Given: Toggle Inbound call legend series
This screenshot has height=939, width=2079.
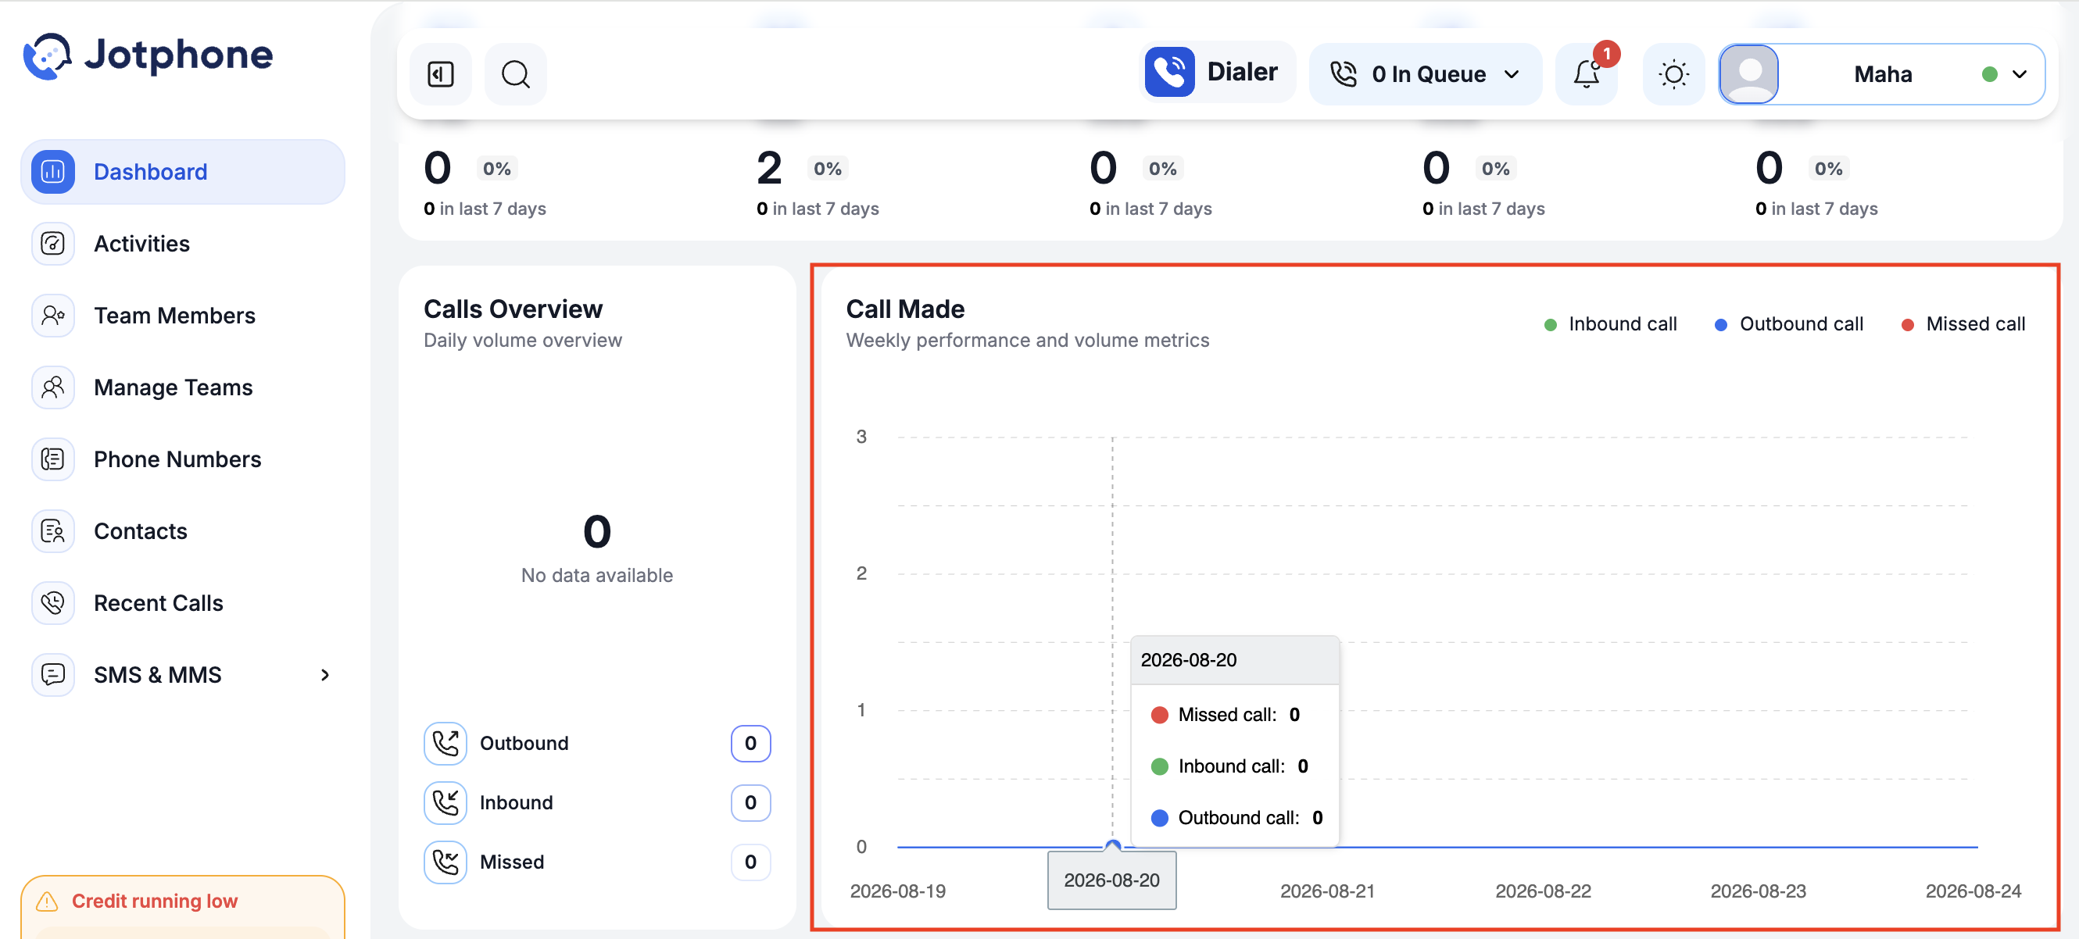Looking at the screenshot, I should coord(1610,323).
